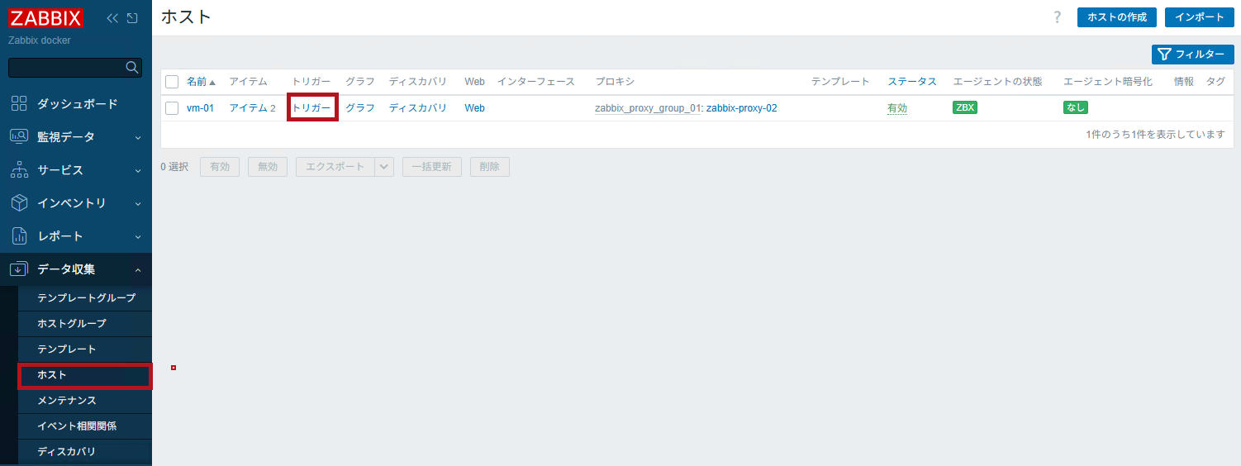The height and width of the screenshot is (466, 1241).
Task: Open イベント相関関係 submenu item
Action: tap(85, 426)
